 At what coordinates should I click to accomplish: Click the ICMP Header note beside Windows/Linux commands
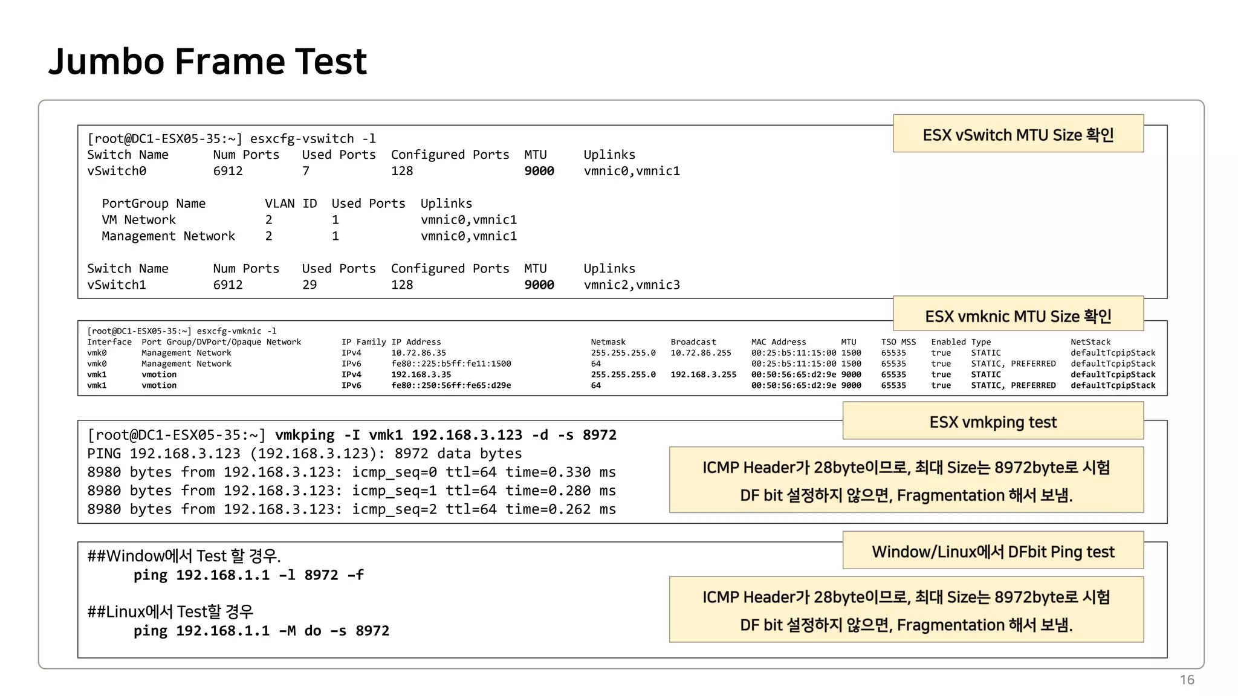tap(906, 610)
